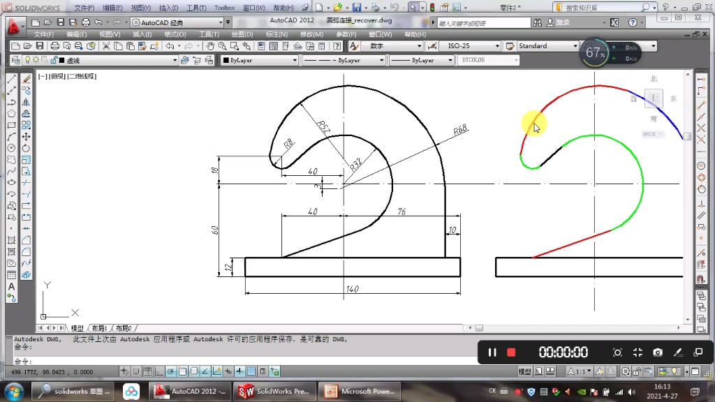Toggle the layer lock padlock icon
Image resolution: width=715 pixels, height=402 pixels.
(54, 59)
